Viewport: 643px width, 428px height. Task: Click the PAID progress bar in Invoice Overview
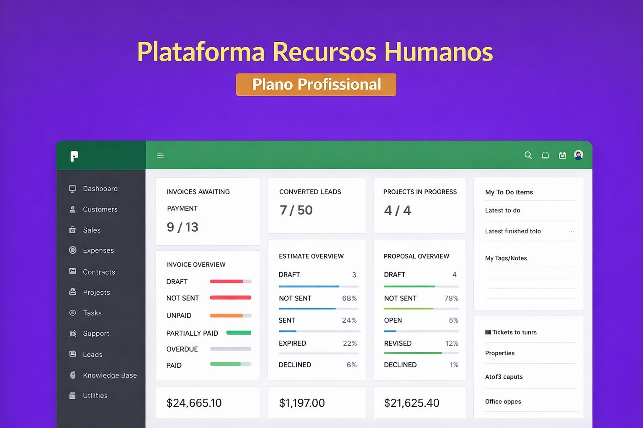click(x=230, y=364)
